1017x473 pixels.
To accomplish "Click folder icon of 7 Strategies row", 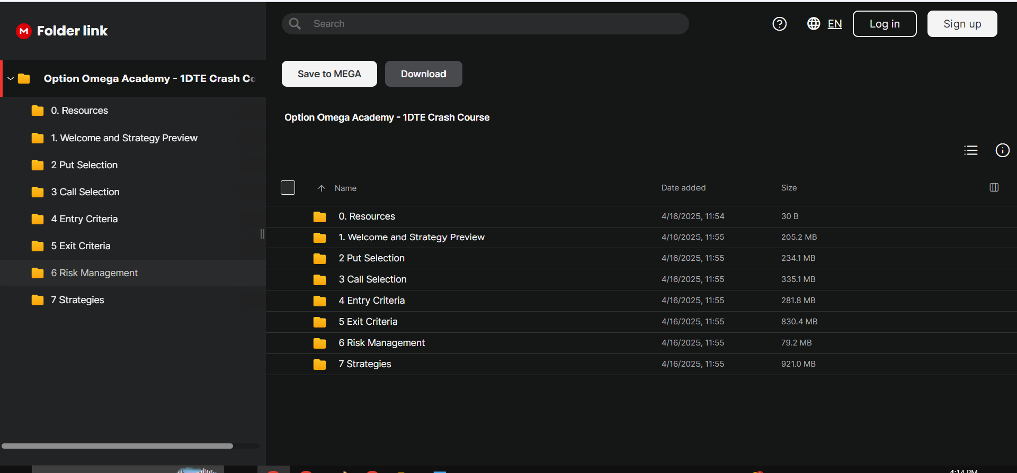I will click(x=319, y=365).
